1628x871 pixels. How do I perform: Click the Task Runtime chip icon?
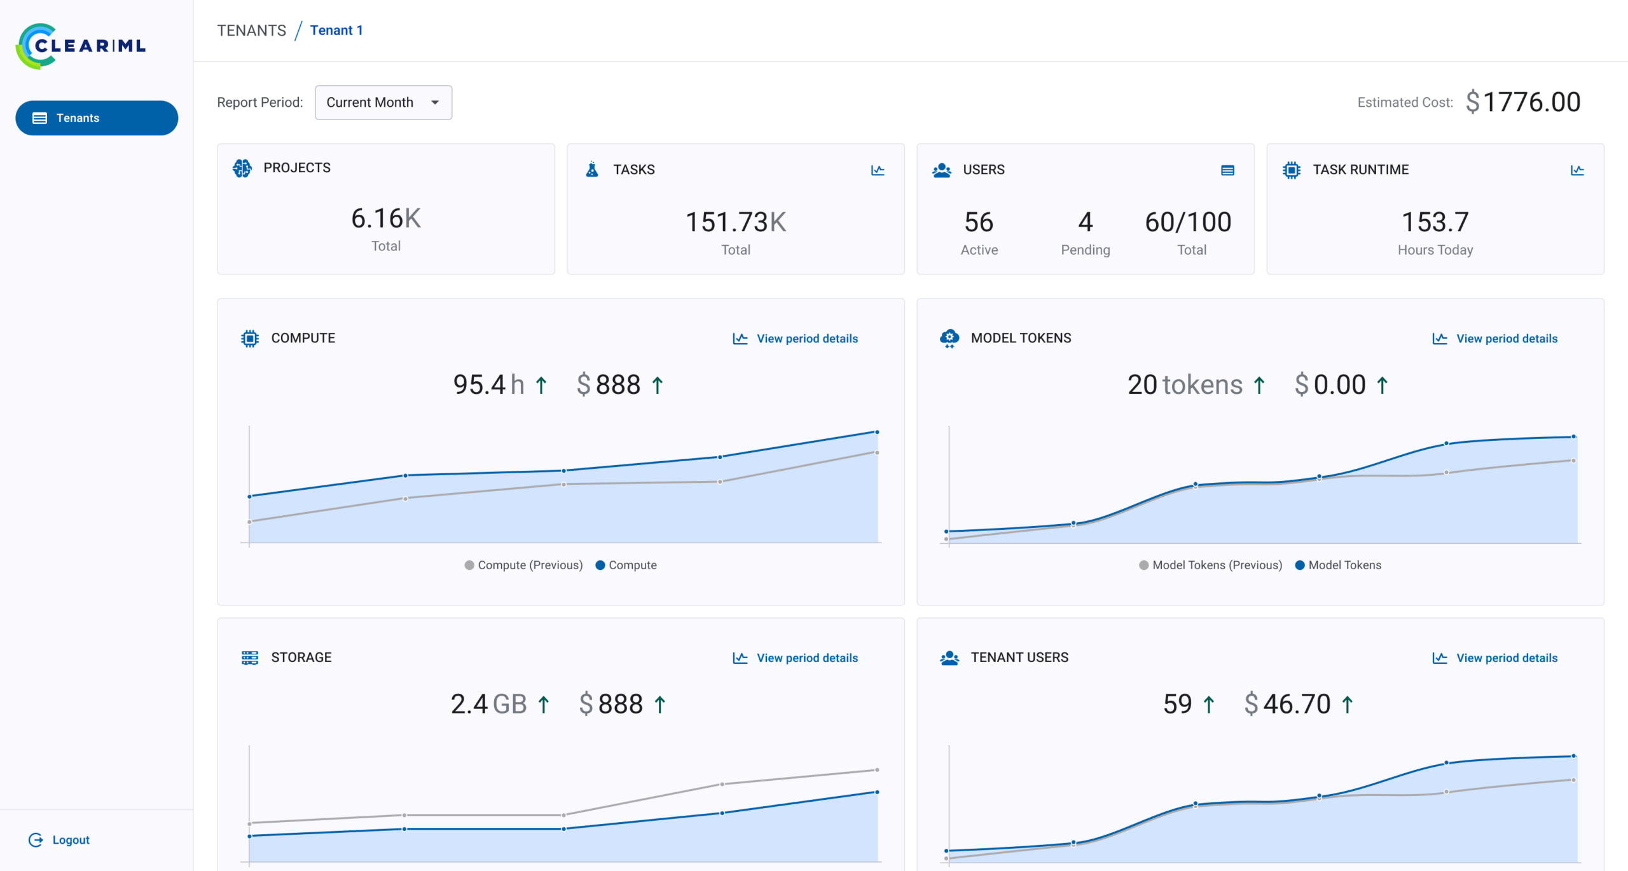[x=1291, y=170]
